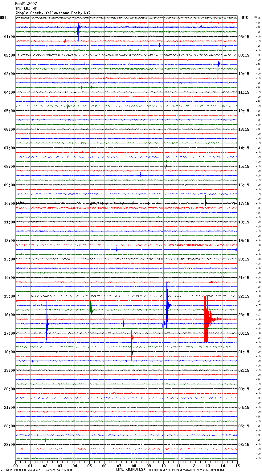Click the 21:15 UTC time label

[244, 278]
